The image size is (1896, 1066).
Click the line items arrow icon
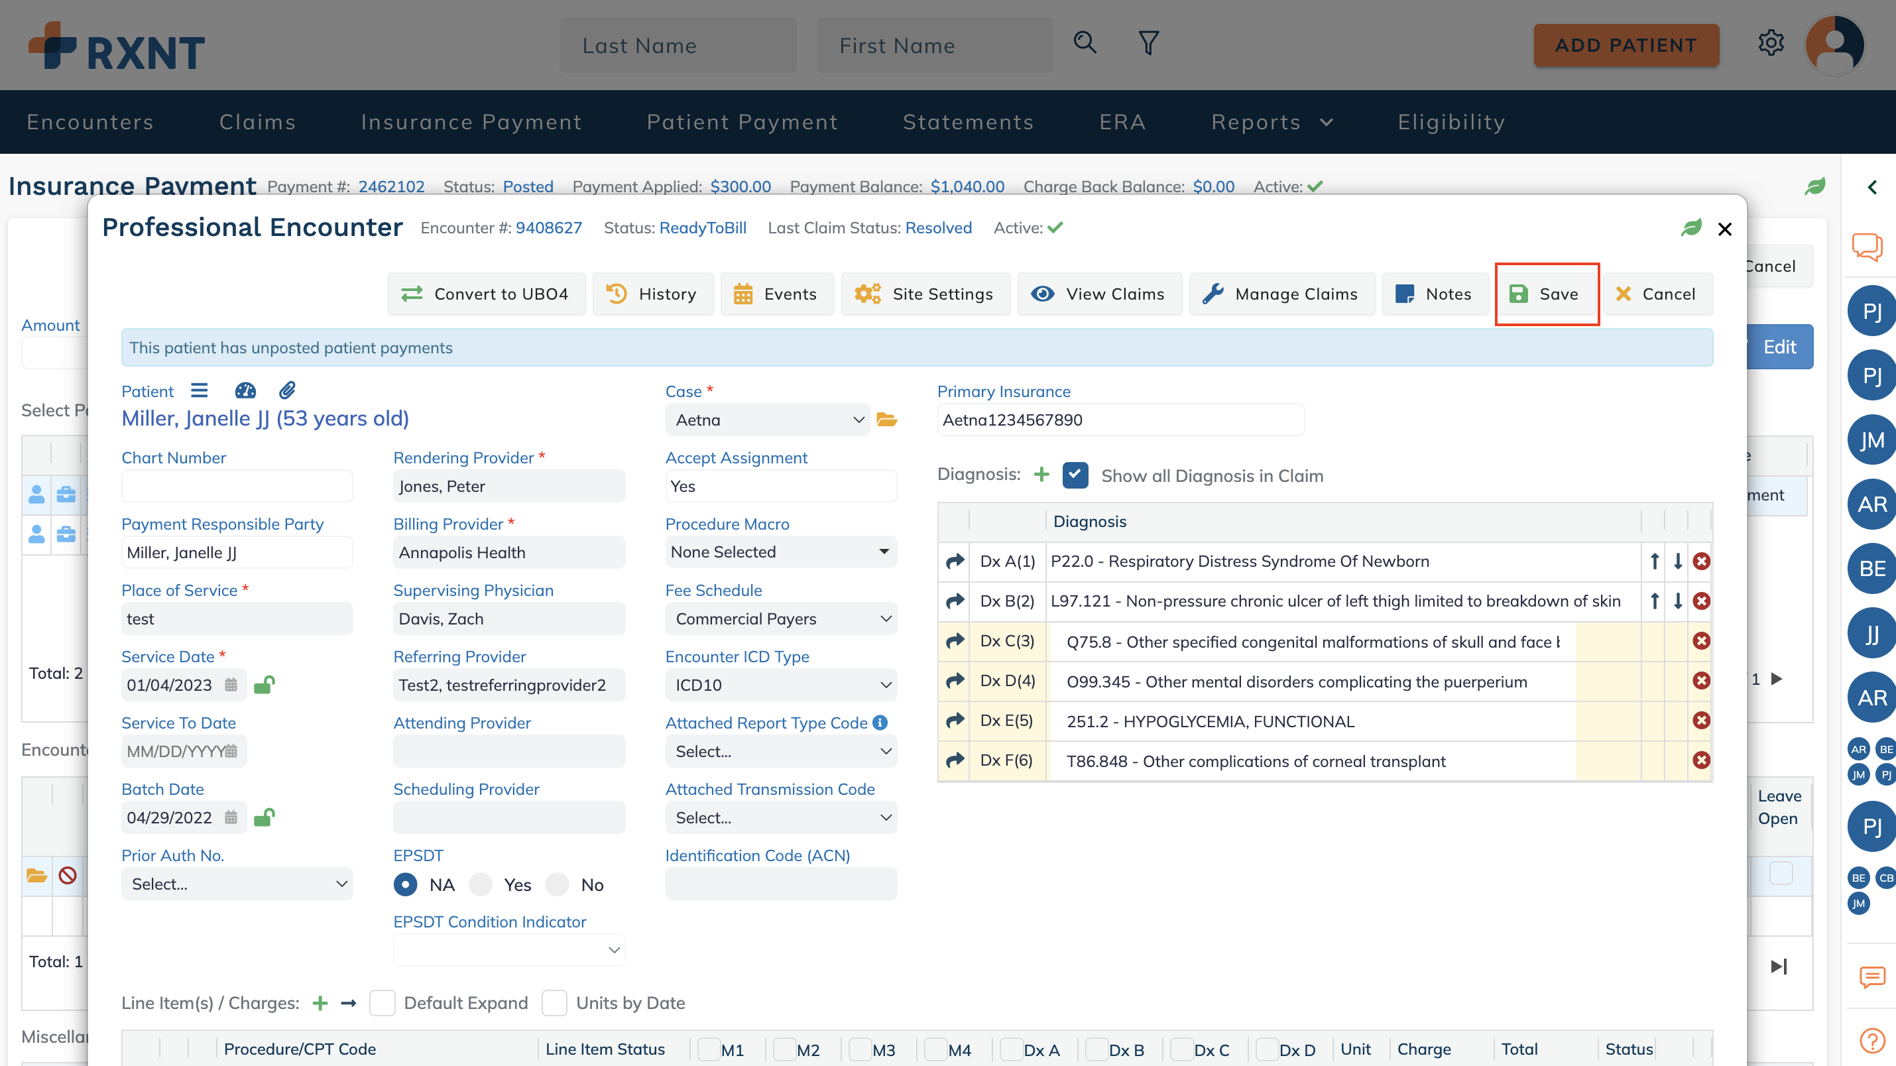(349, 1002)
